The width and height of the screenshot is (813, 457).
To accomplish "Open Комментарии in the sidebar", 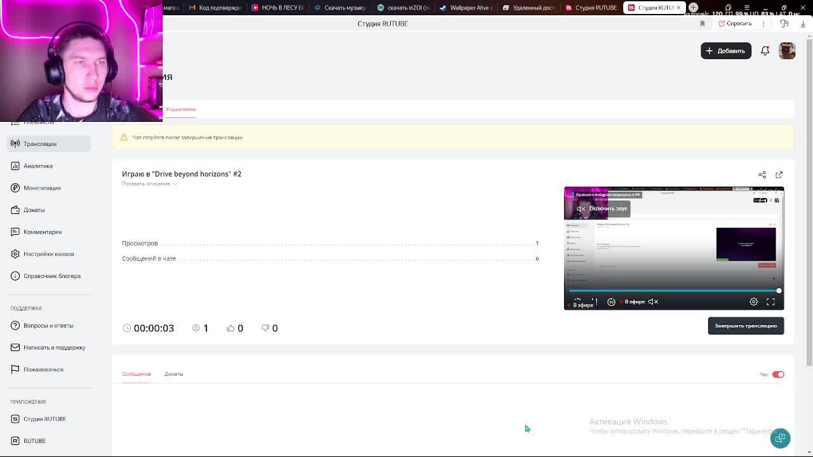I will point(43,232).
